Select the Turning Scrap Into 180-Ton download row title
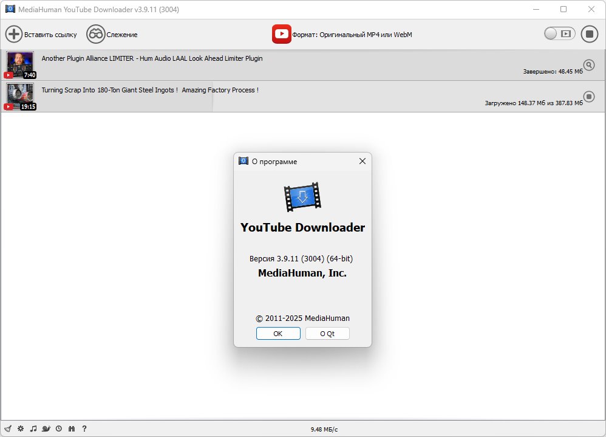606x437 pixels. 150,90
